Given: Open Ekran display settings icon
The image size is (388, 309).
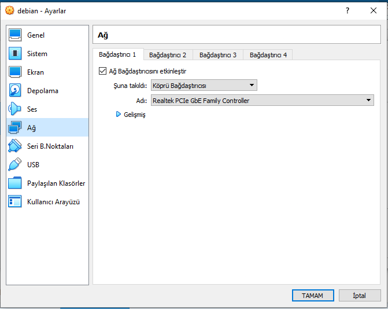Looking at the screenshot, I should (x=15, y=72).
